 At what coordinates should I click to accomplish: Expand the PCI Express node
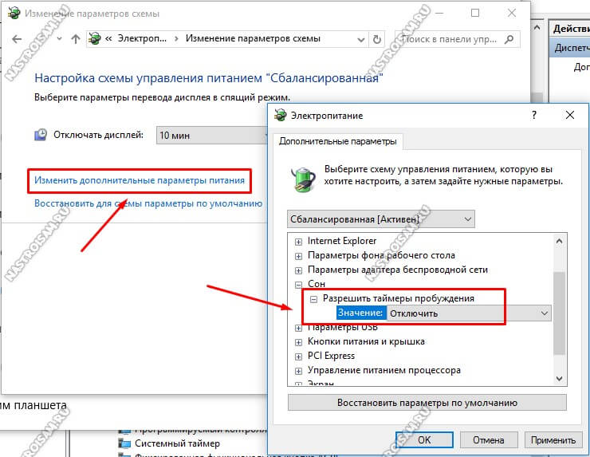tap(298, 357)
